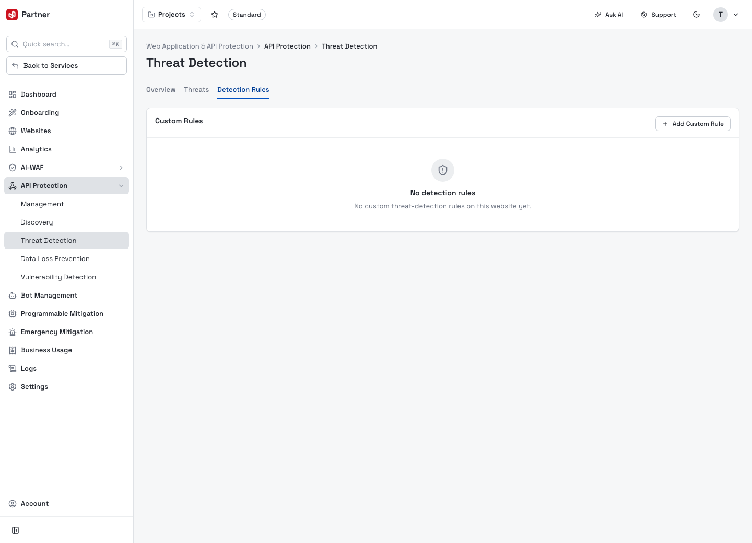The width and height of the screenshot is (752, 543).
Task: Open the Discovery sidebar item
Action: (x=66, y=222)
